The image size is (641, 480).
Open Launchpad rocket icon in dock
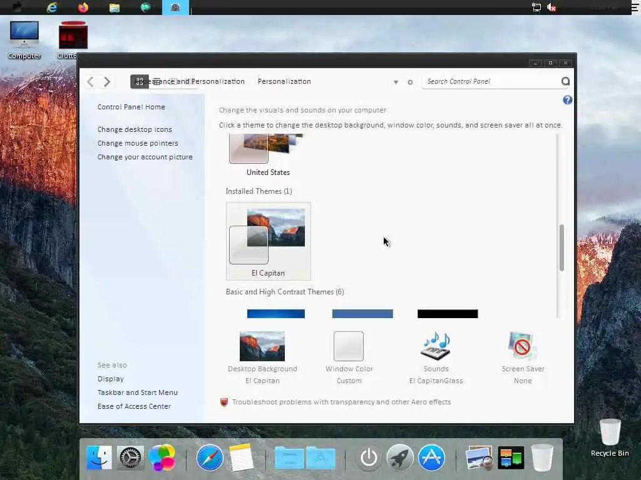pos(400,457)
